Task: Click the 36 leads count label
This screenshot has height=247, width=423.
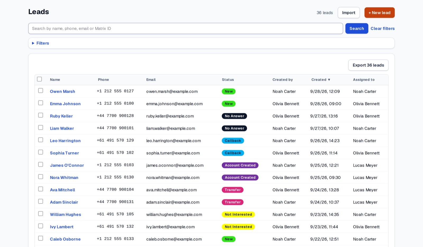Action: tap(325, 13)
